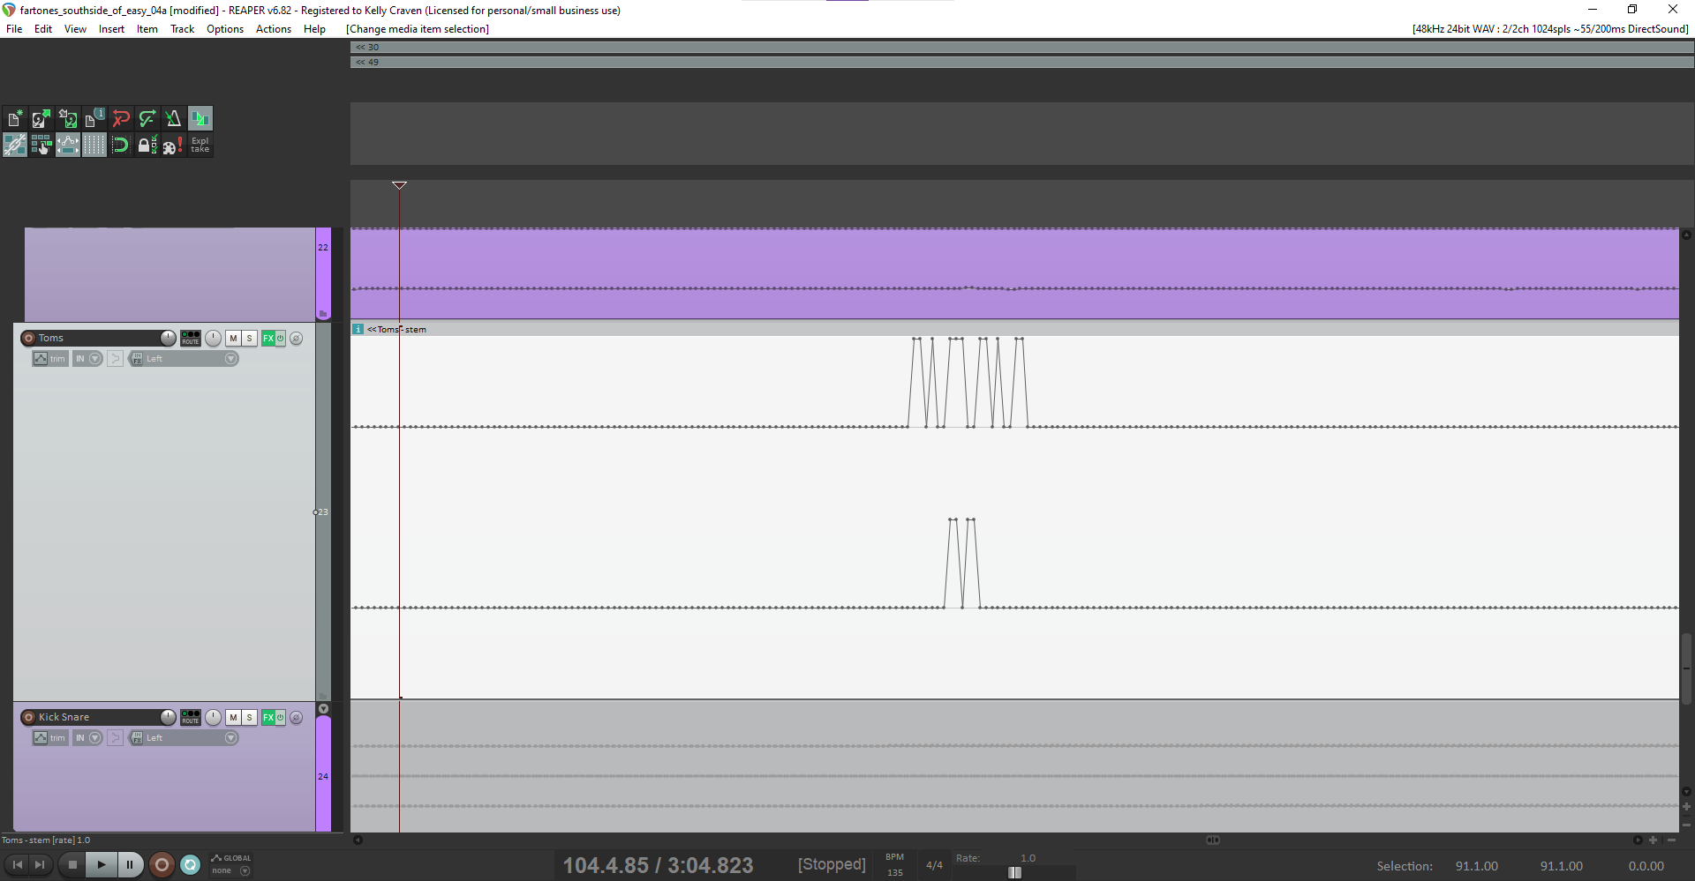The image size is (1695, 881).
Task: Toggle the metronome icon
Action: [174, 119]
